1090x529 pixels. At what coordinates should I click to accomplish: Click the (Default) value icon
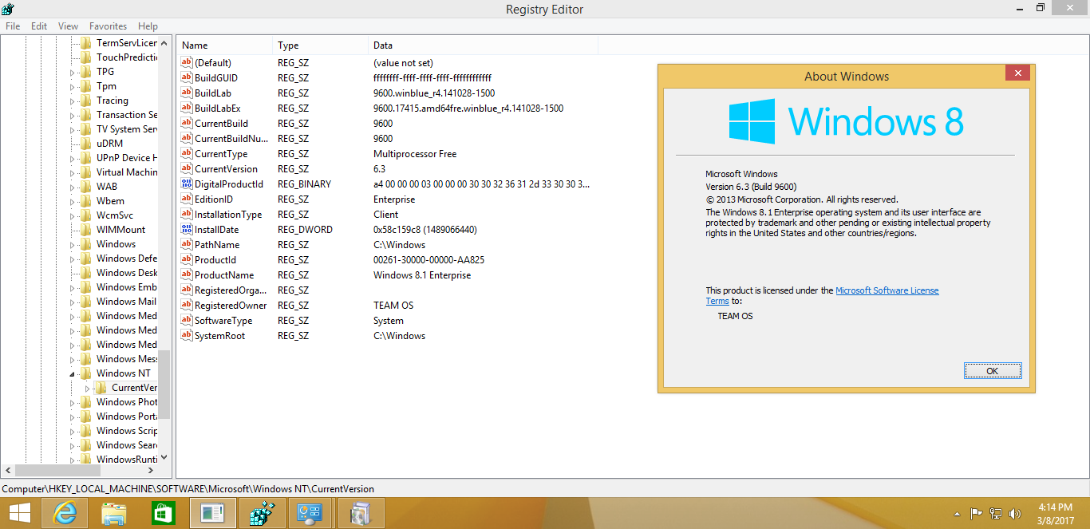[x=188, y=63]
